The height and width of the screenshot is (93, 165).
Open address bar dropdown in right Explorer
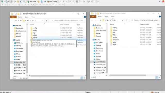(123, 20)
